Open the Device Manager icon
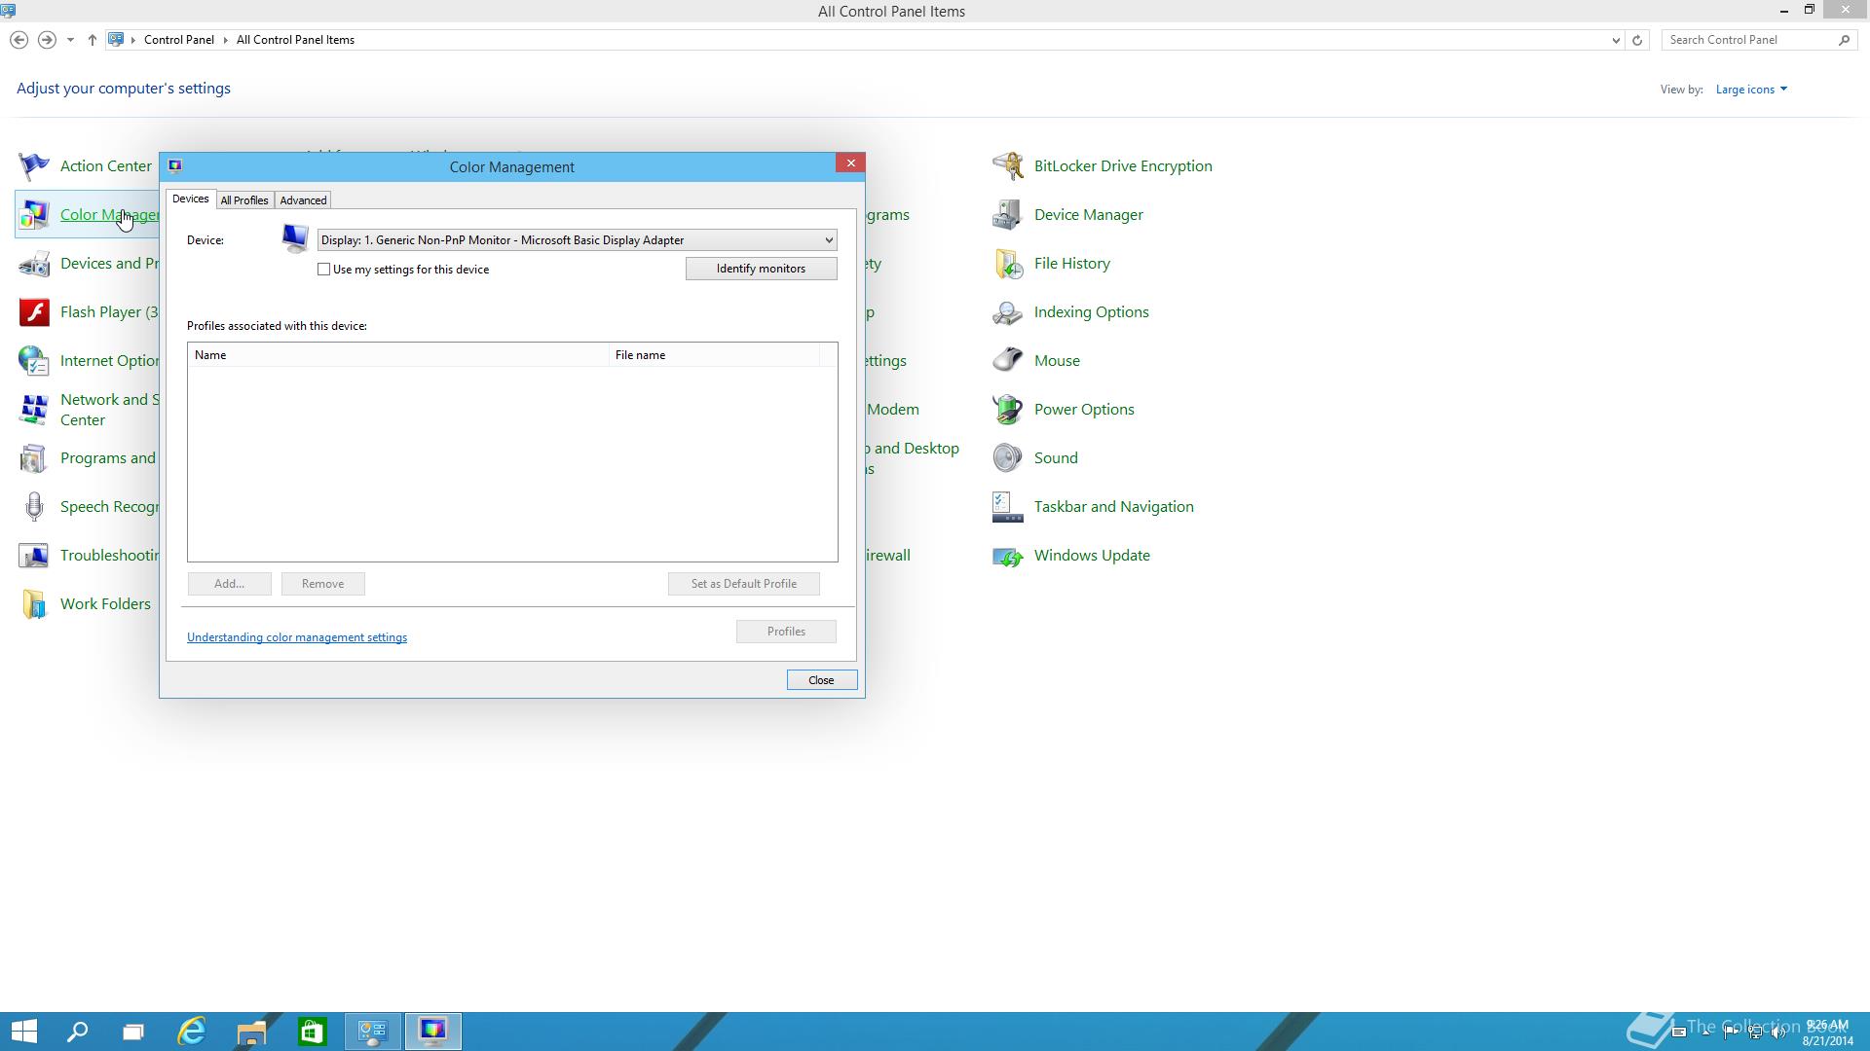Image resolution: width=1870 pixels, height=1051 pixels. click(1008, 215)
